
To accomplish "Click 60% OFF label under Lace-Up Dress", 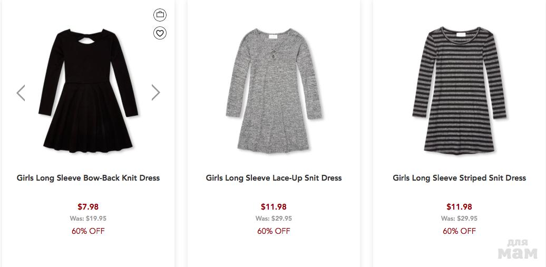I will coord(274,231).
